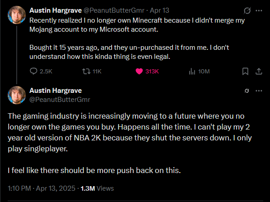The height and width of the screenshot is (202, 270).
Task: Click the reply icon showing 2.5K comments
Action: (x=33, y=71)
